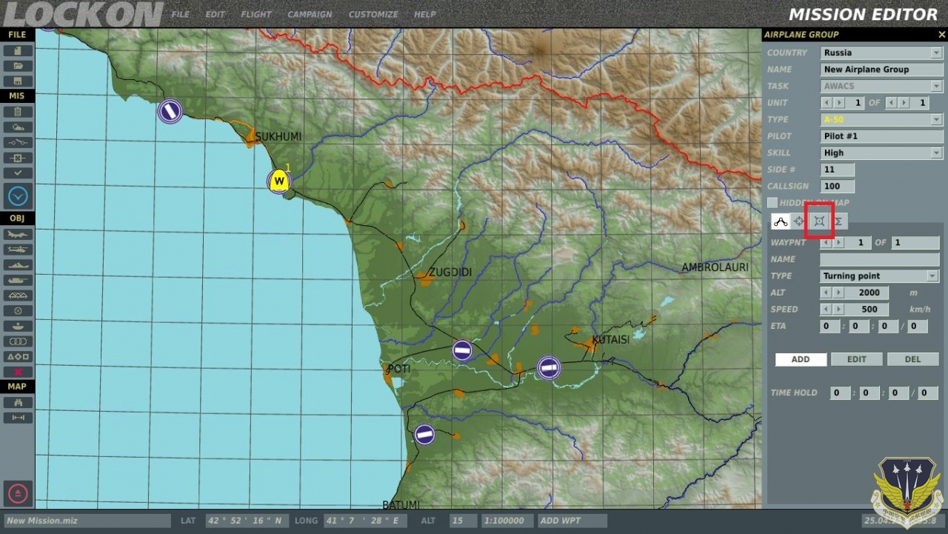Click the group Name input field

[881, 70]
